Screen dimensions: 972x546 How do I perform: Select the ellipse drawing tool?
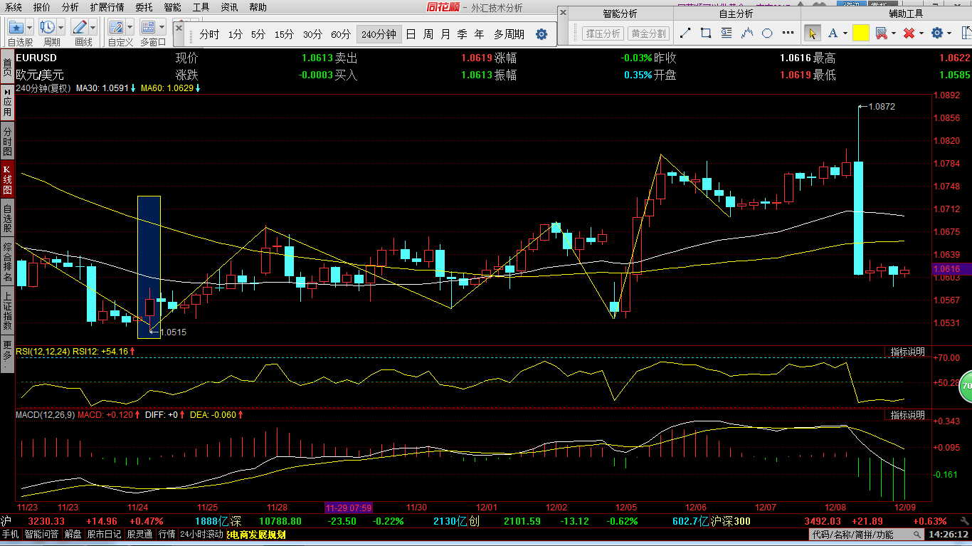pos(767,33)
